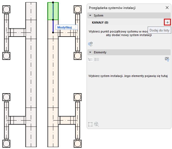The image size is (172, 149).
Task: Switch elements to flat list view
Action: pyautogui.click(x=97, y=60)
